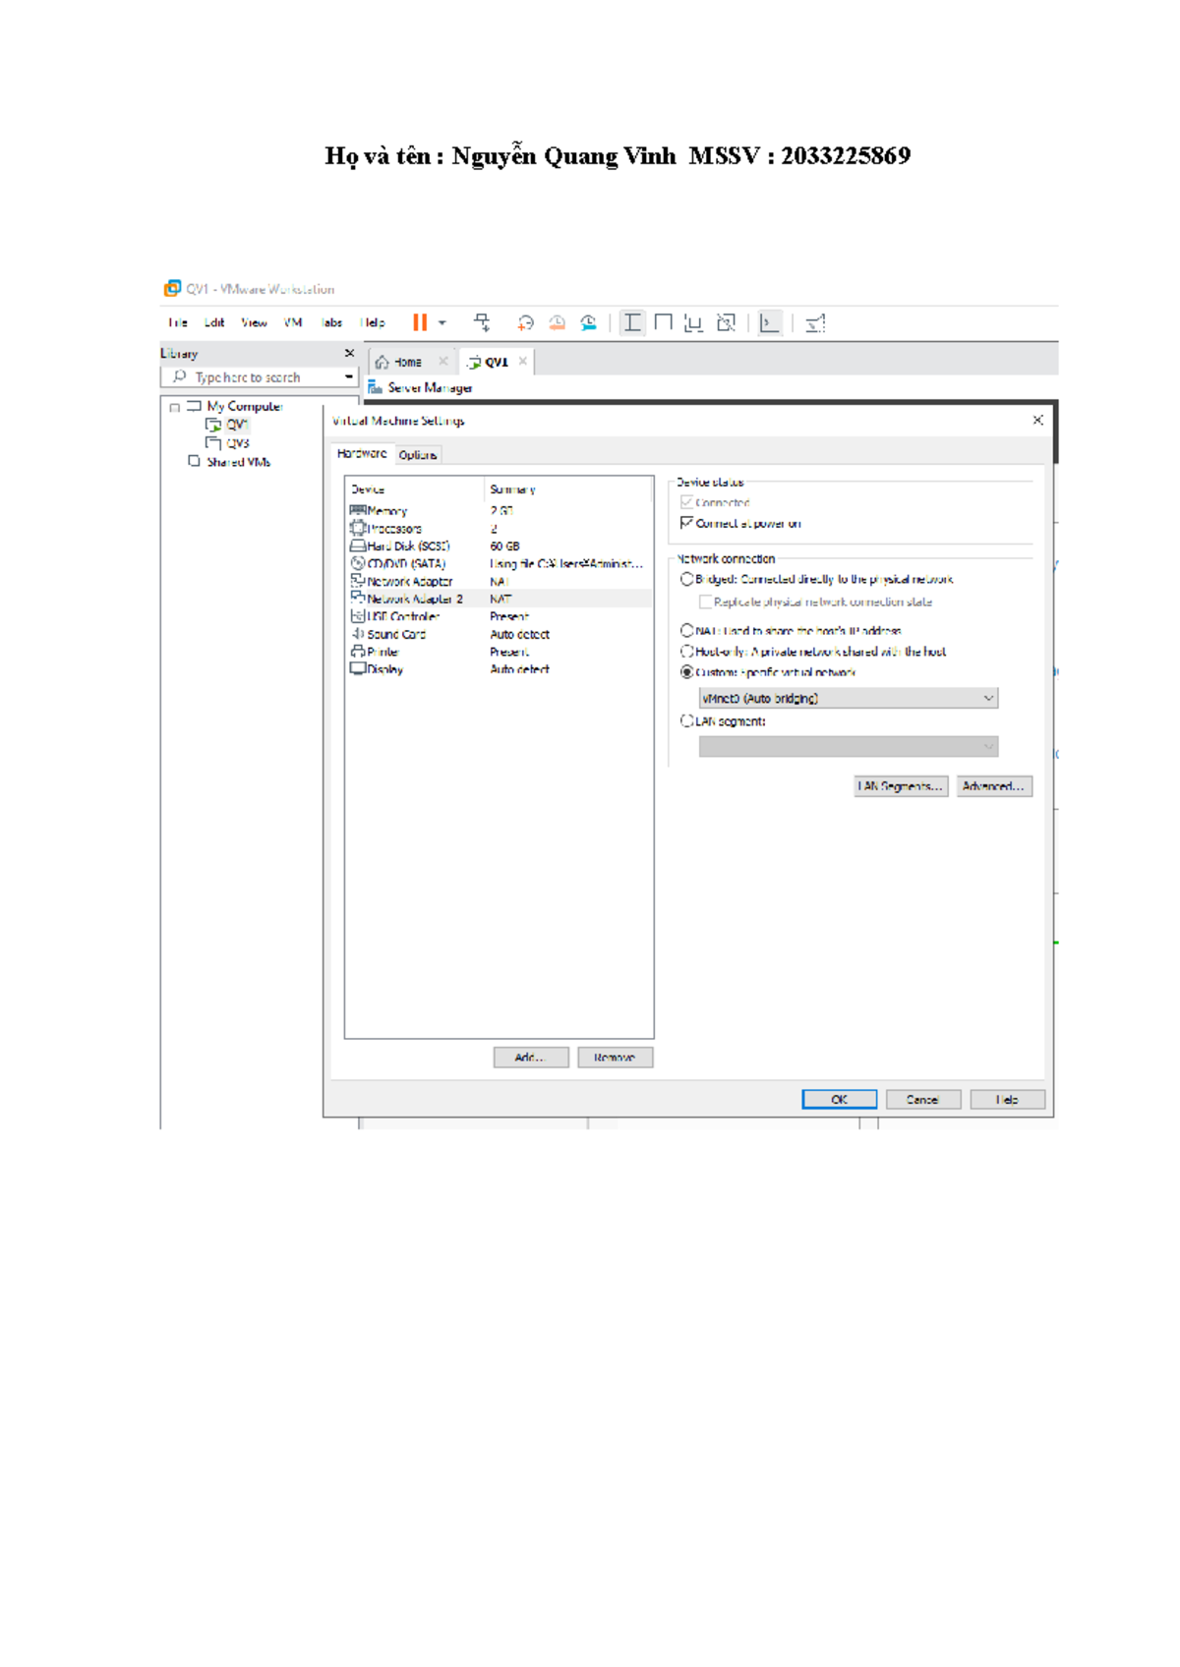The height and width of the screenshot is (1667, 1180).
Task: Select the LAN segment radio button
Action: (x=686, y=720)
